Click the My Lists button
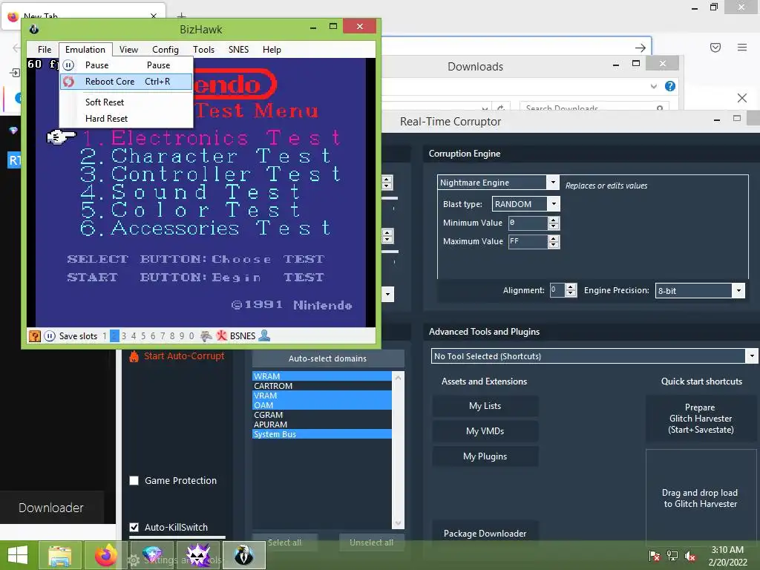760x570 pixels. 485,406
